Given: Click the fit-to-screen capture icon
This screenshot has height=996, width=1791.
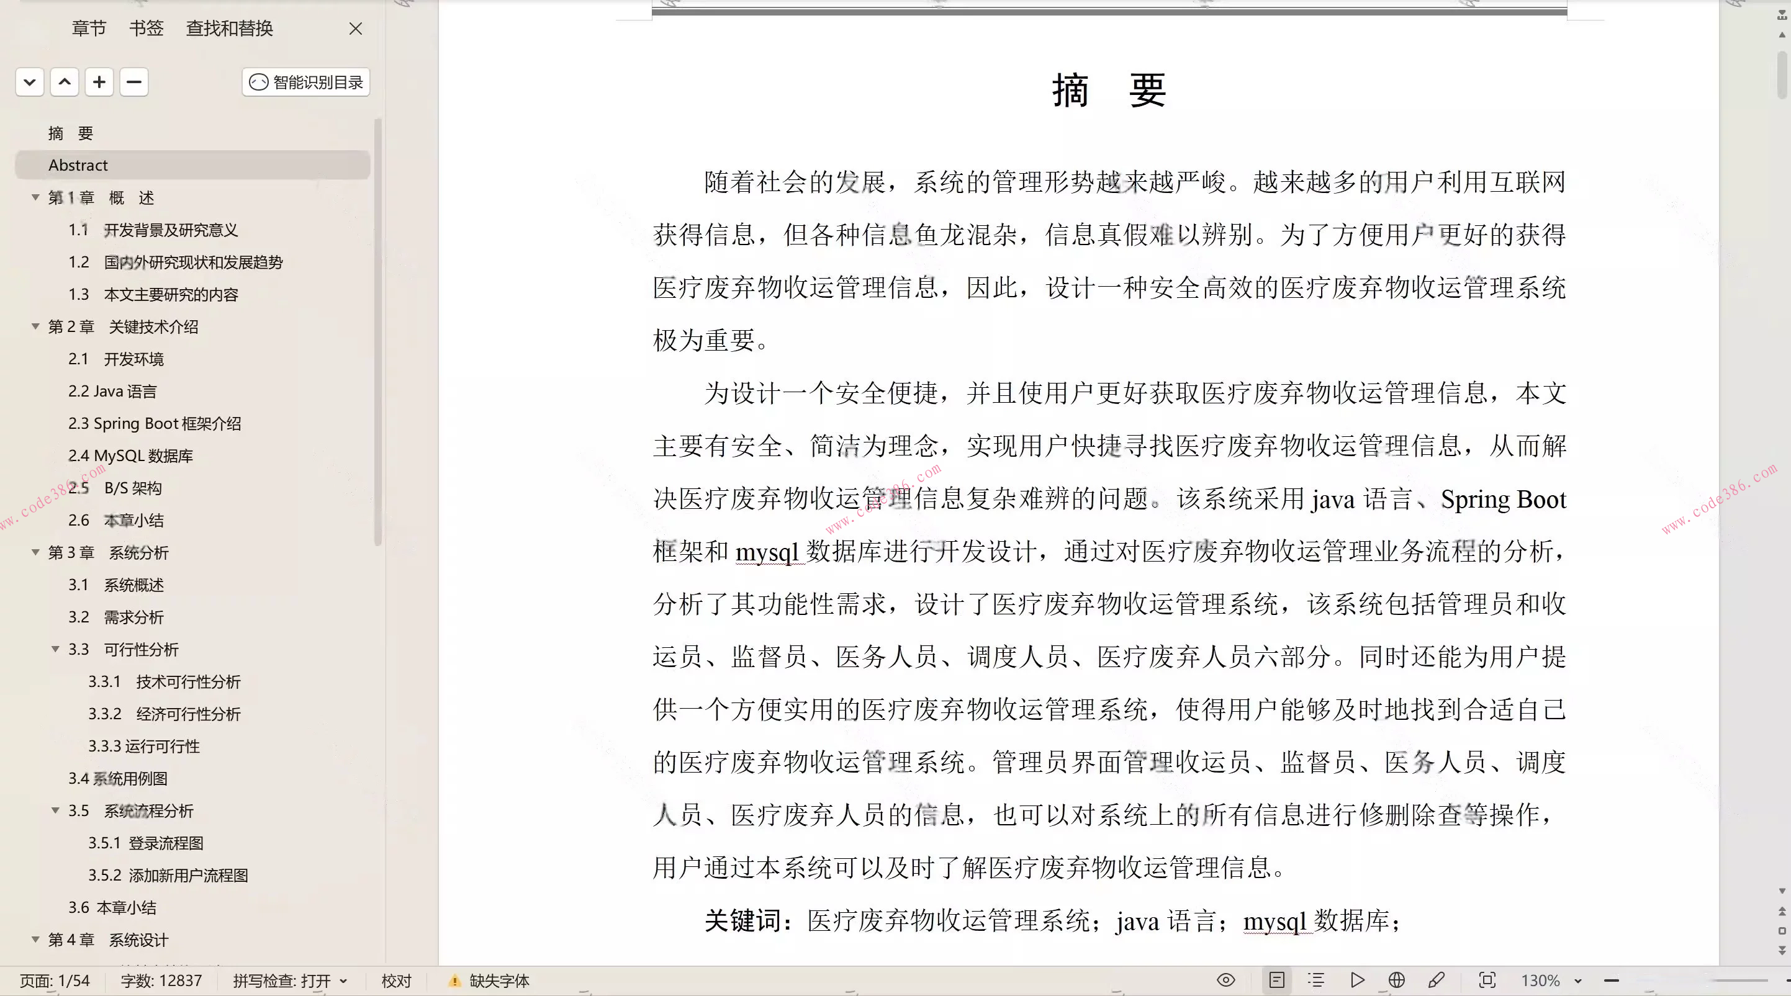Looking at the screenshot, I should click(x=1487, y=980).
